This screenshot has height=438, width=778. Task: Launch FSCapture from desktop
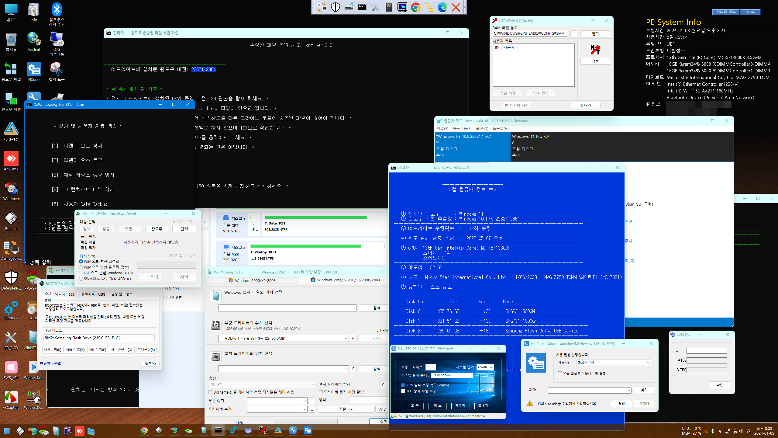click(11, 400)
